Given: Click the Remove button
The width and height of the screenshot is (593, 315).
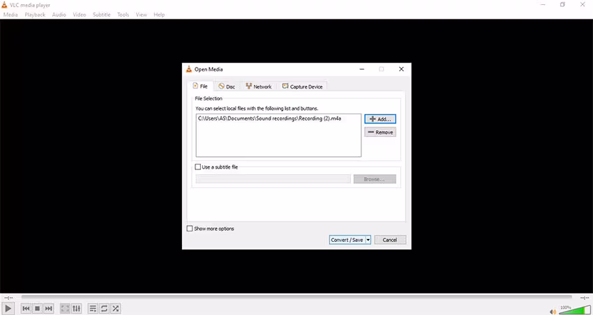Looking at the screenshot, I should point(380,132).
